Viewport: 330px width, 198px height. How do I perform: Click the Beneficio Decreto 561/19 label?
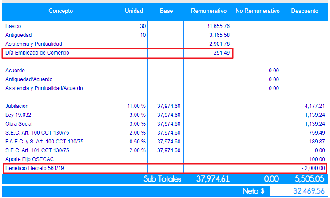35,168
